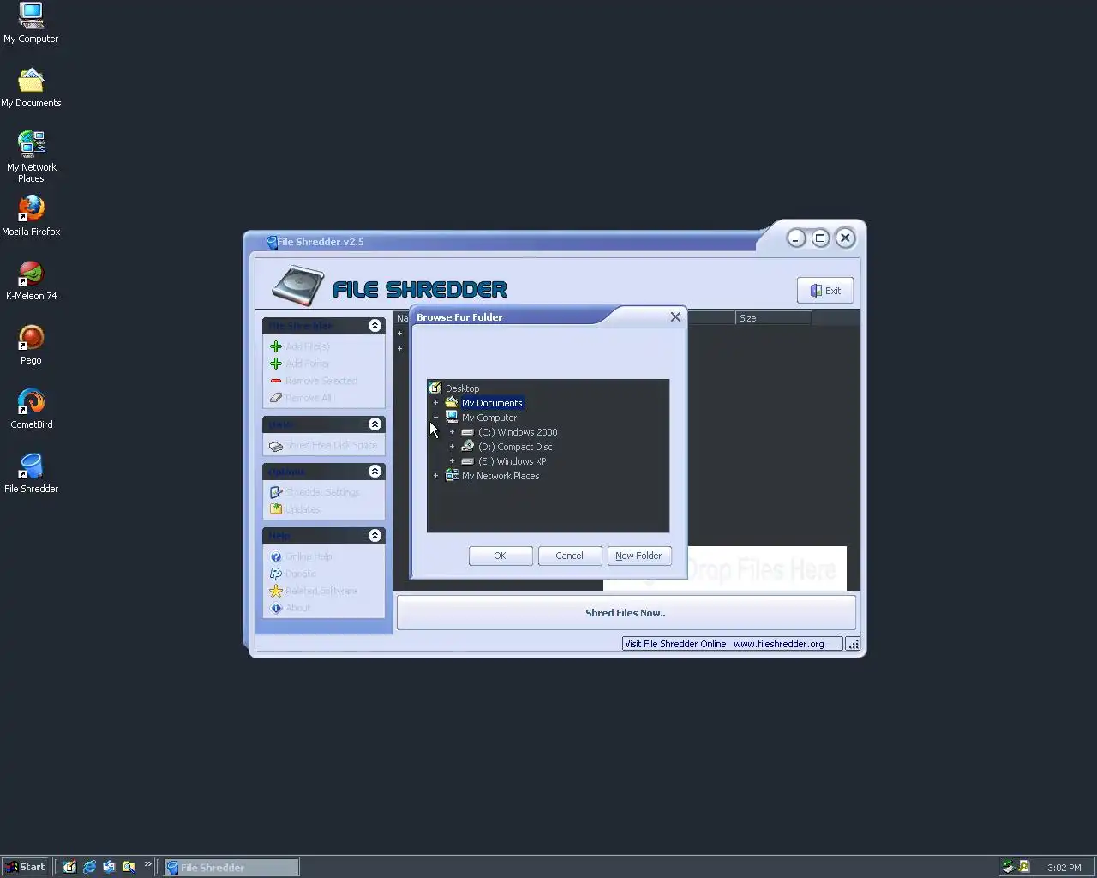Expand the (C:) Windows 2000 drive node
This screenshot has height=878, width=1097.
pos(452,432)
